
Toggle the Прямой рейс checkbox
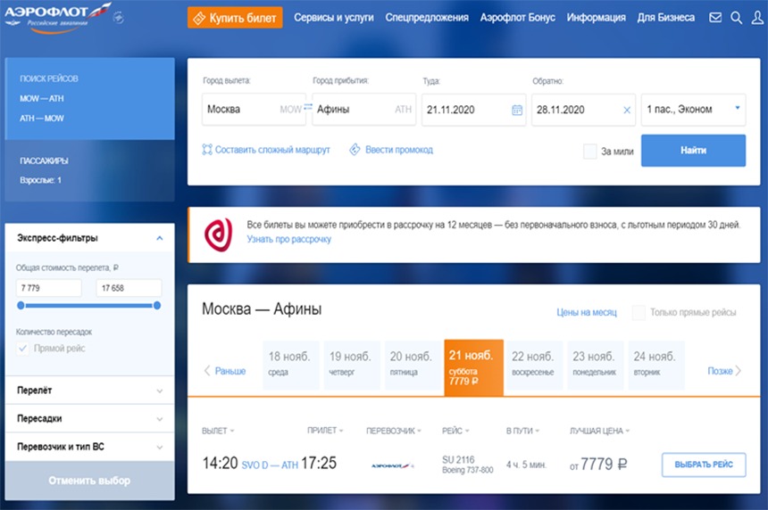pos(22,349)
